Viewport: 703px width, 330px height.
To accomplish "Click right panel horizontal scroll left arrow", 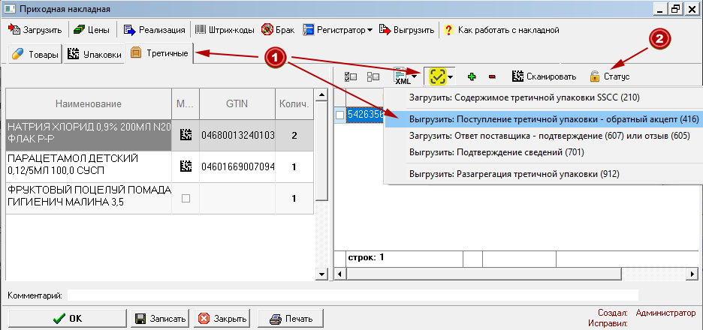I will click(x=340, y=274).
